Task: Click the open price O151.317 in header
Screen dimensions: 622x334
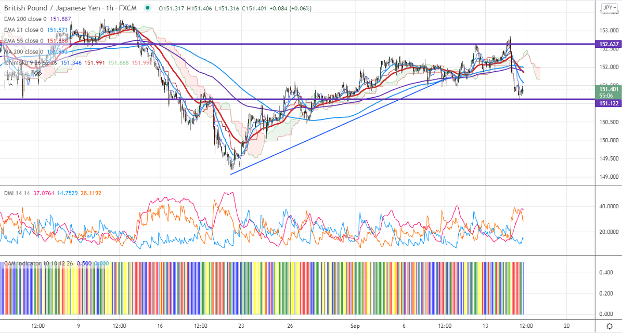Action: [172, 8]
